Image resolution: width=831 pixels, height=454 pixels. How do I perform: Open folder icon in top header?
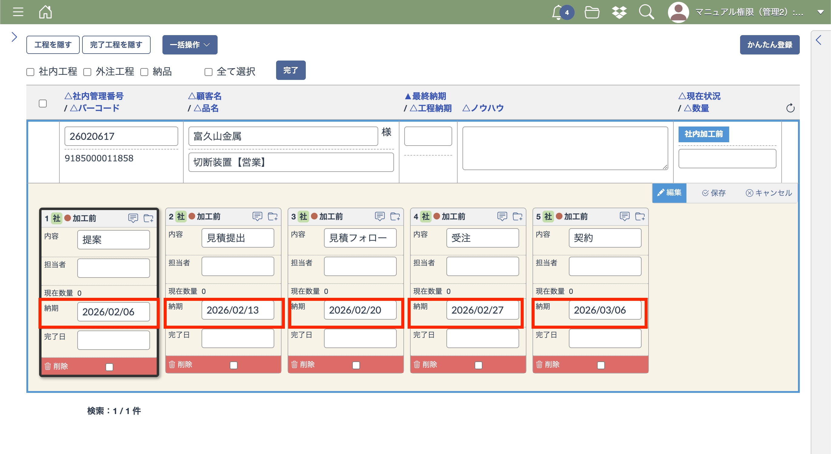click(592, 12)
